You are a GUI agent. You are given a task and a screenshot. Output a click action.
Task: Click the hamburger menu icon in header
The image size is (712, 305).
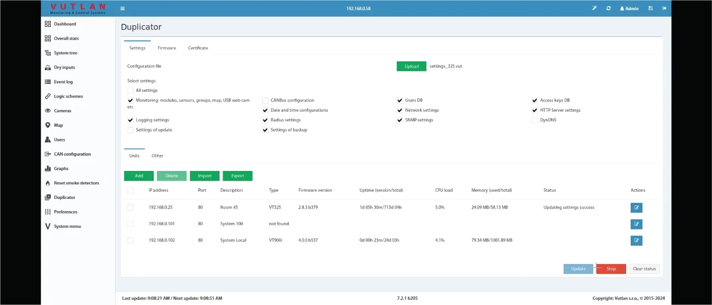[122, 9]
